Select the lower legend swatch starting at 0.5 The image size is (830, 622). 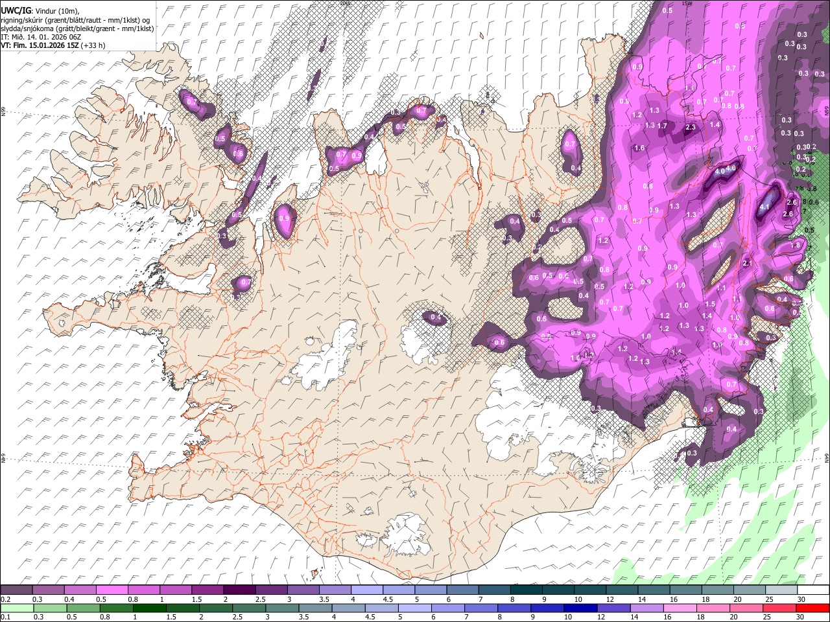click(80, 608)
